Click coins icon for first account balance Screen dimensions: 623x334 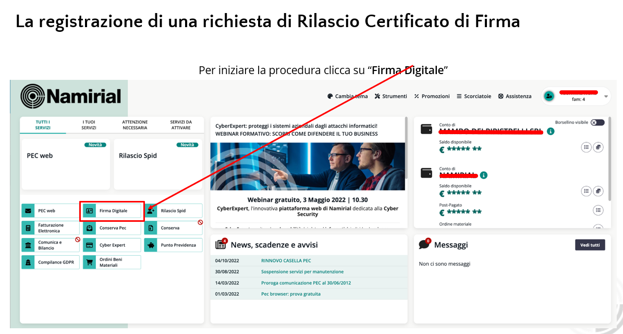coord(598,148)
